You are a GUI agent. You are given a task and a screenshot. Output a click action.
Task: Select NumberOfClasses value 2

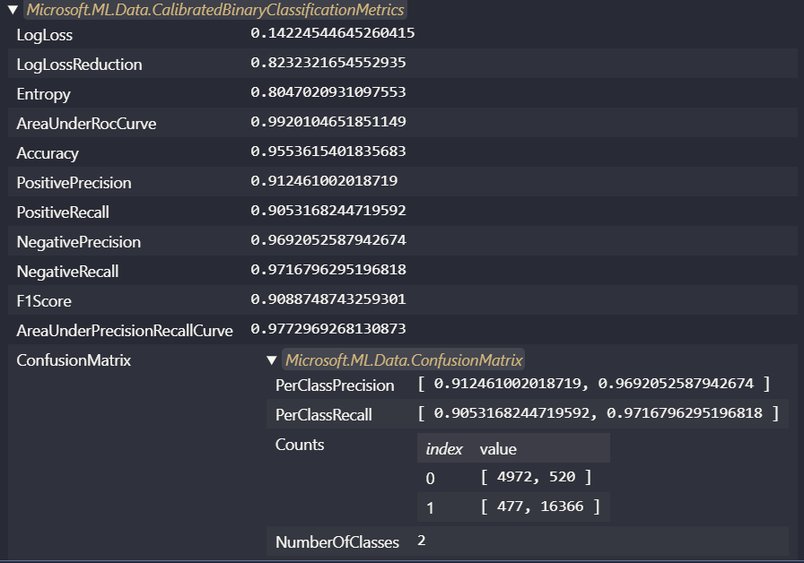(x=422, y=541)
